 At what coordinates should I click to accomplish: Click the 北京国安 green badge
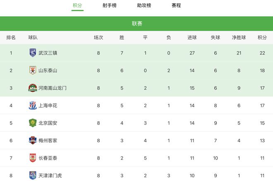point(33,123)
